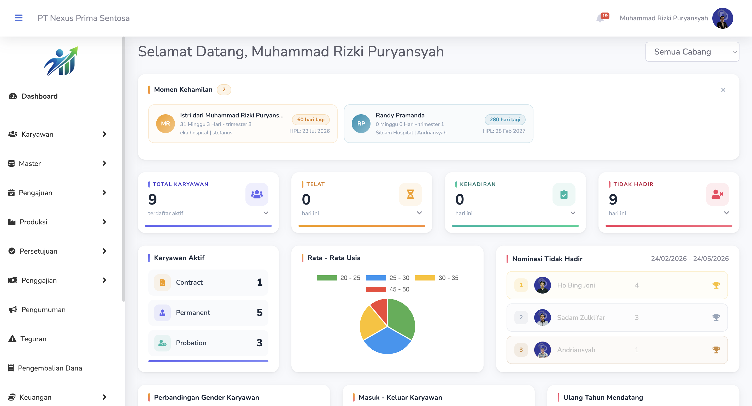Expand the Master submenu chevron
This screenshot has height=406, width=752.
pyautogui.click(x=104, y=163)
